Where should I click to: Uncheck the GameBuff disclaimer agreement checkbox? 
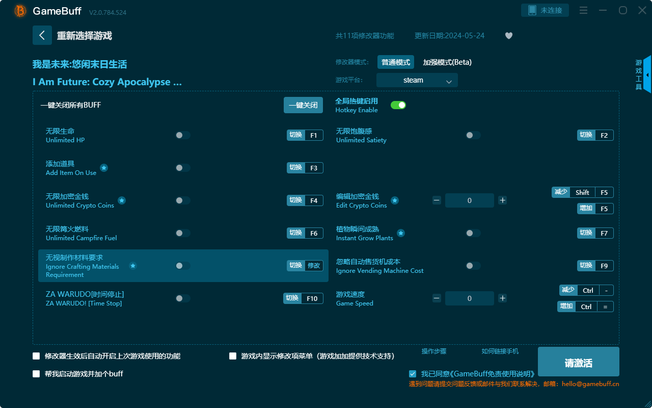click(413, 374)
